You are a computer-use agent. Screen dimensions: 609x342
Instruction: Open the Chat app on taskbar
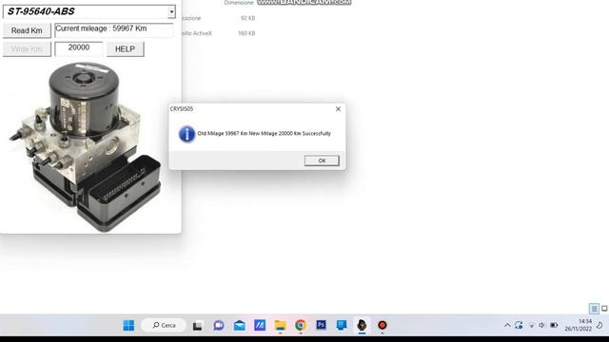coord(219,325)
